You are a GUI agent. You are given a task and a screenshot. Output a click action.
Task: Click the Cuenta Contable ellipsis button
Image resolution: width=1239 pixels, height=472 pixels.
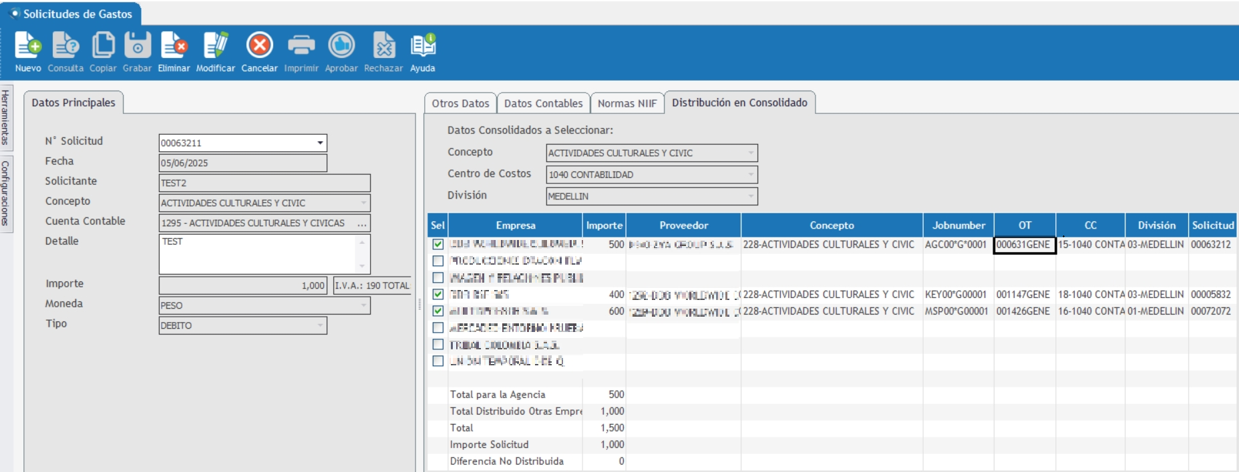[x=362, y=223]
